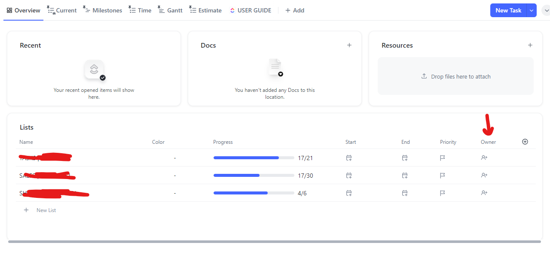Open the Milestones tab

(103, 10)
